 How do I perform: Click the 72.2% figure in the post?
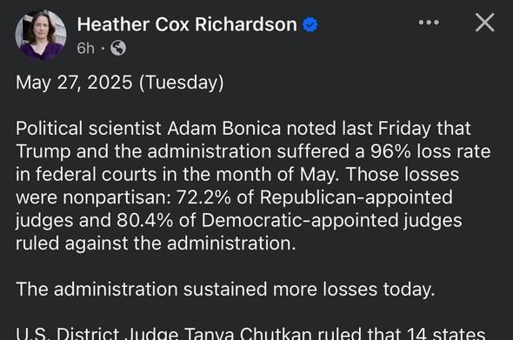coord(203,197)
